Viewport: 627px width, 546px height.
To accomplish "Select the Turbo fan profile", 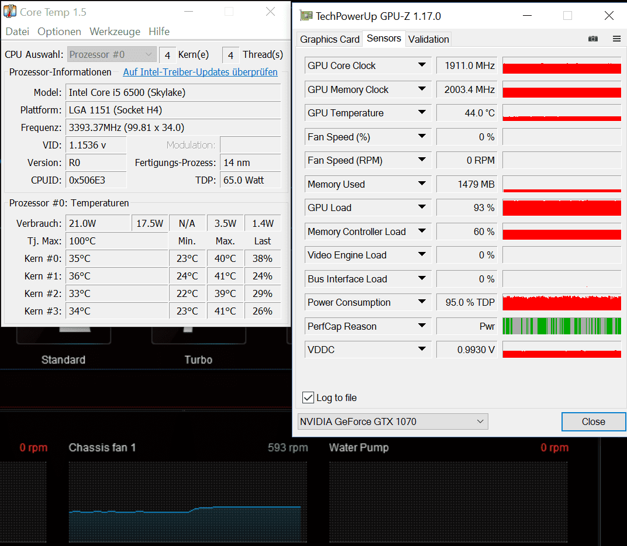I will [x=198, y=360].
